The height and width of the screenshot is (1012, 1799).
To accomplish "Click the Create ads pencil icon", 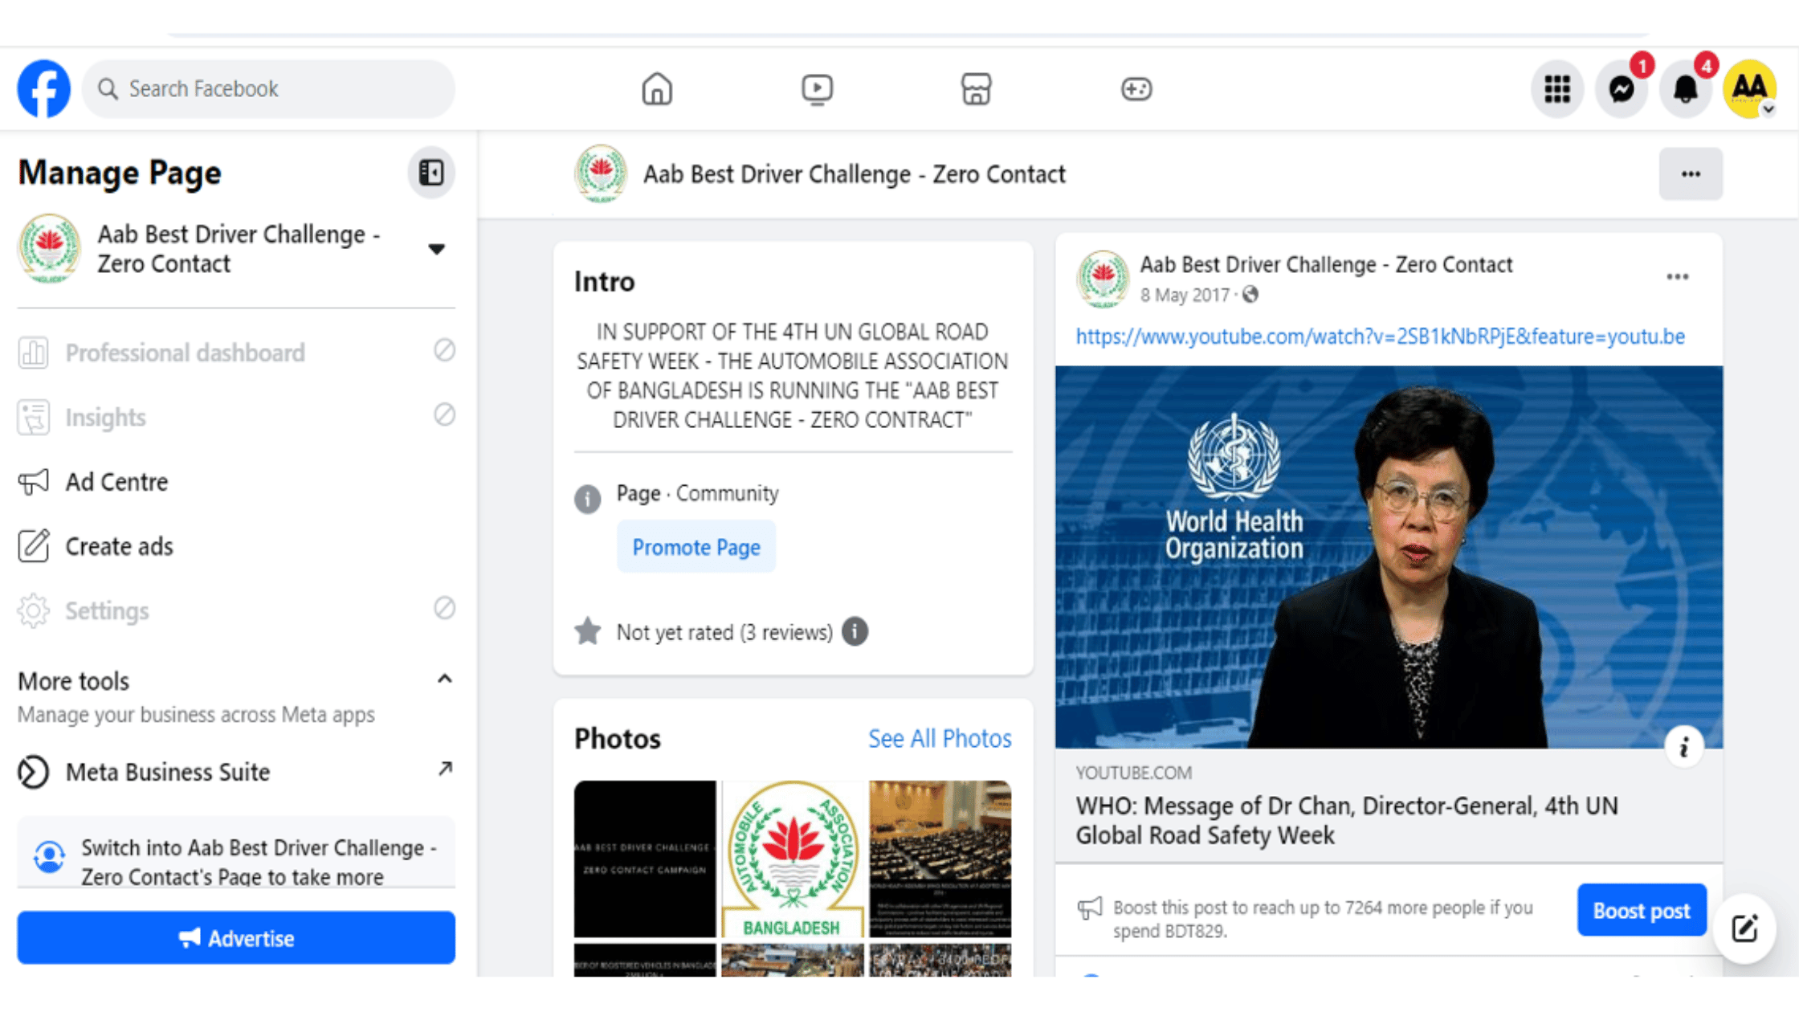I will [x=34, y=546].
